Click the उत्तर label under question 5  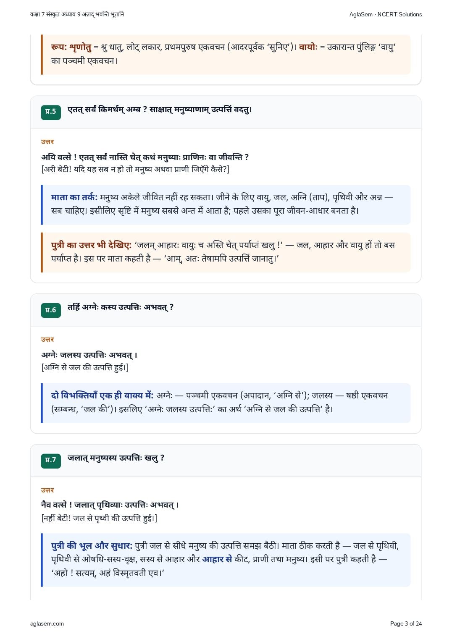[47, 141]
